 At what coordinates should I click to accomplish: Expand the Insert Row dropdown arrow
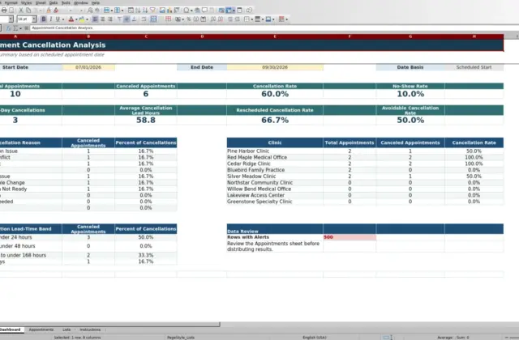(x=112, y=11)
